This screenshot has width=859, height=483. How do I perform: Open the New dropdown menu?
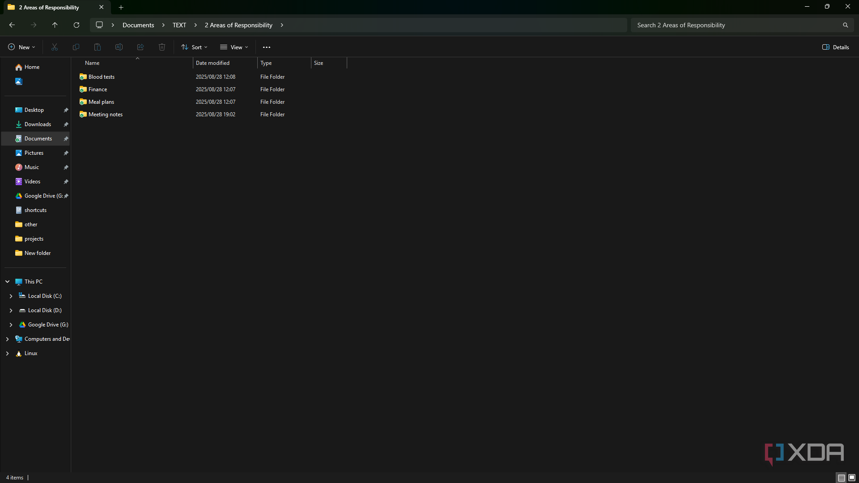(21, 47)
